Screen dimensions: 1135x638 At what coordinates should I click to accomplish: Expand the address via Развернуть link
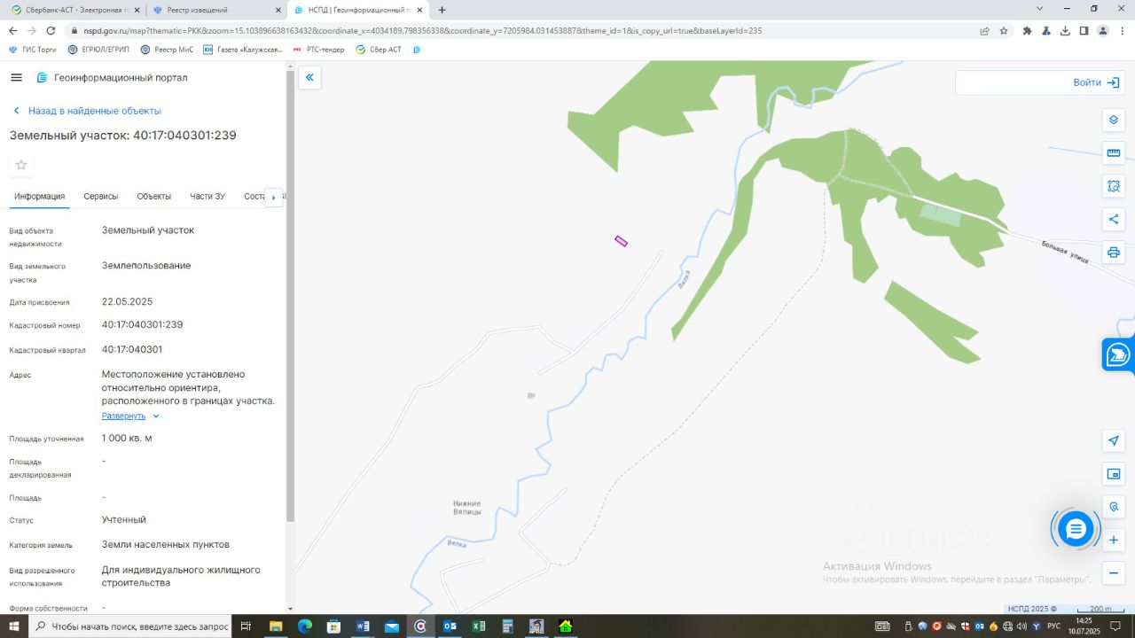(130, 416)
